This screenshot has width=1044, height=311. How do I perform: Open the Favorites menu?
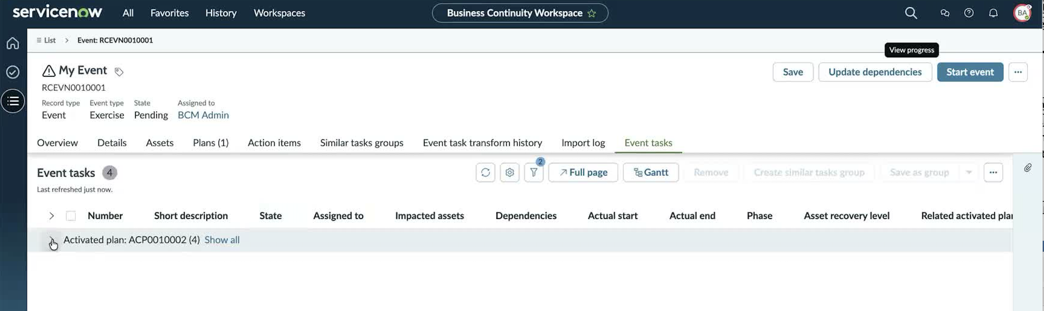pyautogui.click(x=170, y=13)
